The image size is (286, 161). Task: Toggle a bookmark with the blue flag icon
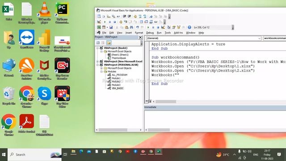pyautogui.click(x=151, y=17)
